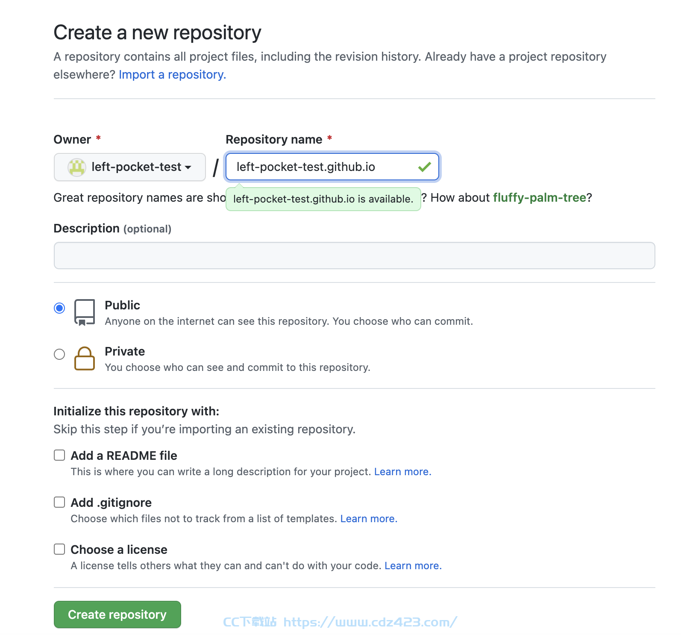
Task: Check the Add .gitignore option
Action: tap(59, 502)
